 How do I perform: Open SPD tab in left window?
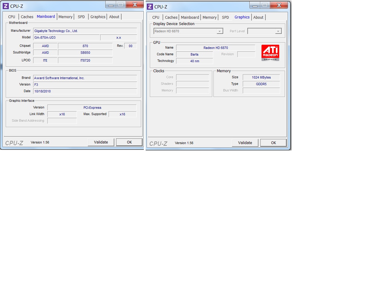[x=81, y=17]
